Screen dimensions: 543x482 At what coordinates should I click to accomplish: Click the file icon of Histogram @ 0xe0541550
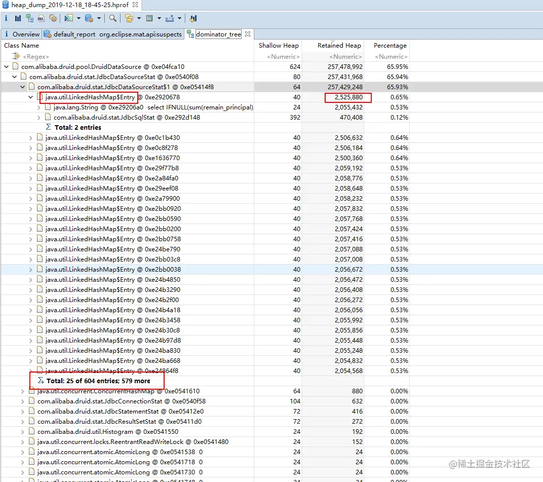pos(31,431)
